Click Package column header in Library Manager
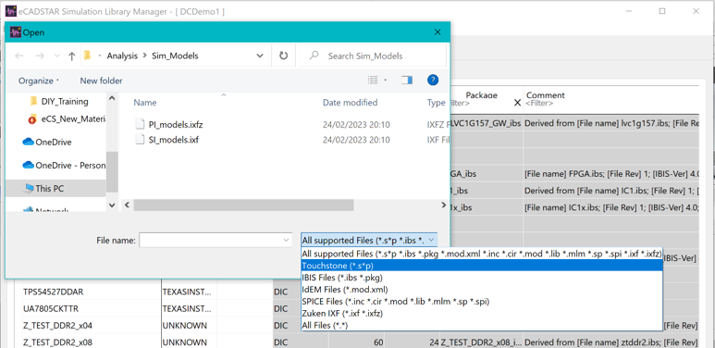 point(481,95)
